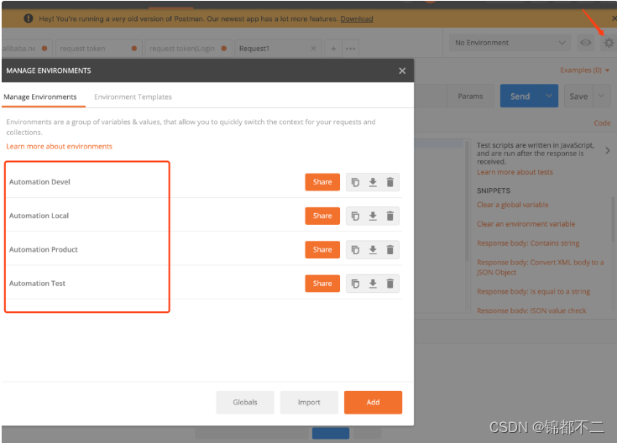Duplicate the Automation Test environment
The height and width of the screenshot is (443, 617).
[x=355, y=284]
